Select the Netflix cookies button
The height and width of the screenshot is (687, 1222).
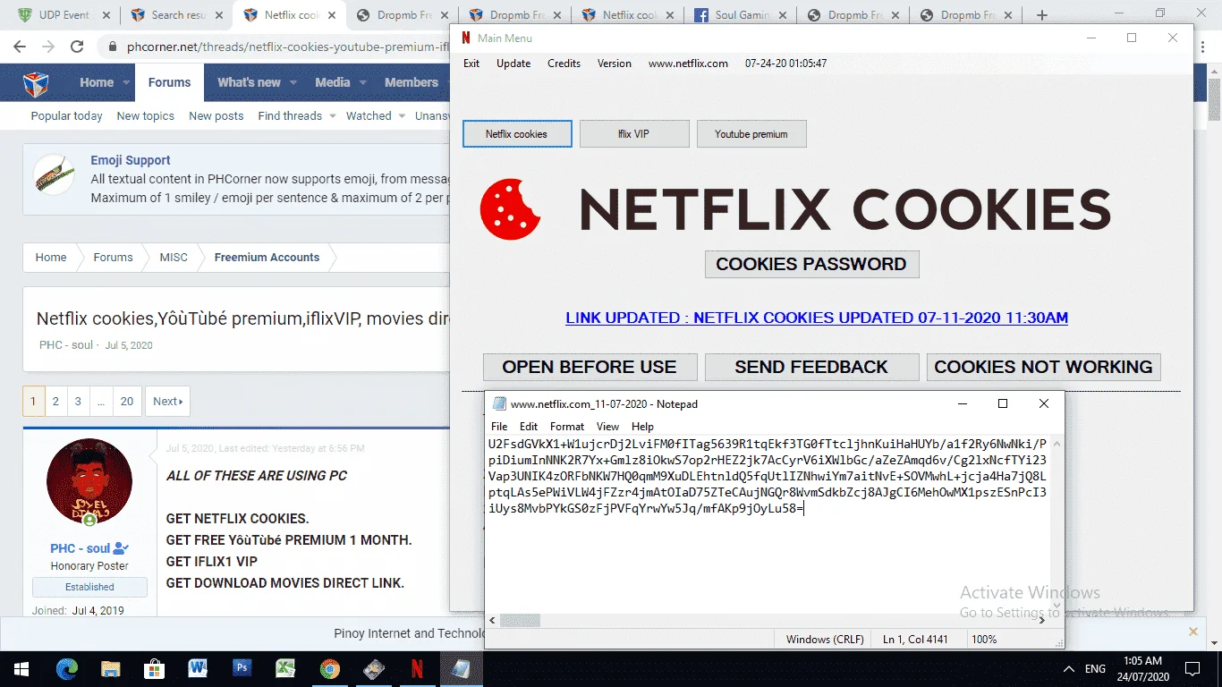pos(516,134)
